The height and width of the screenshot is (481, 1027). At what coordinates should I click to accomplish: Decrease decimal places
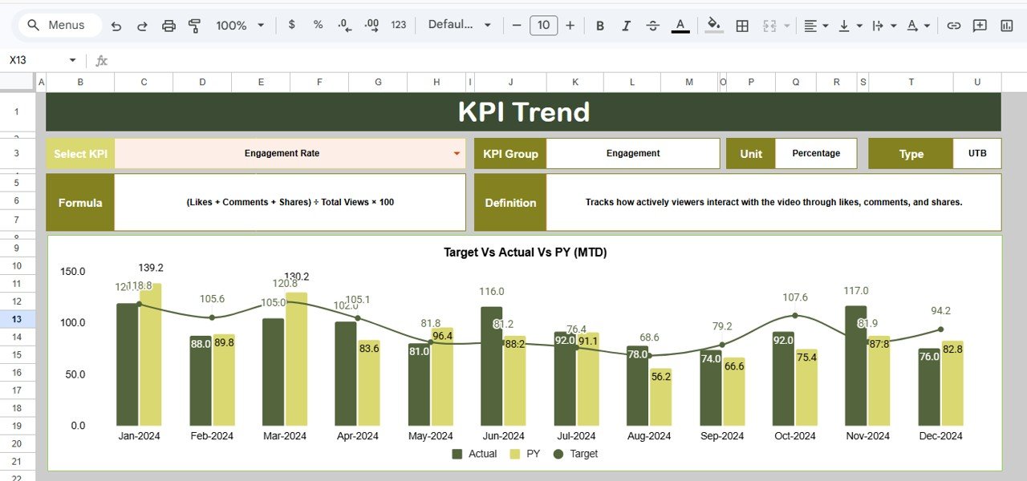coord(344,25)
